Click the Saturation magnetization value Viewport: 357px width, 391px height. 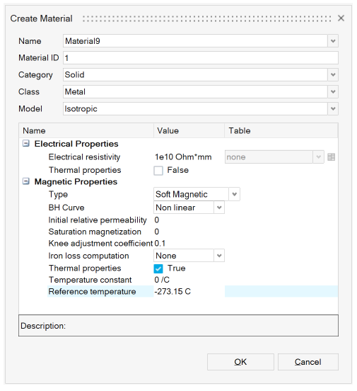[157, 232]
